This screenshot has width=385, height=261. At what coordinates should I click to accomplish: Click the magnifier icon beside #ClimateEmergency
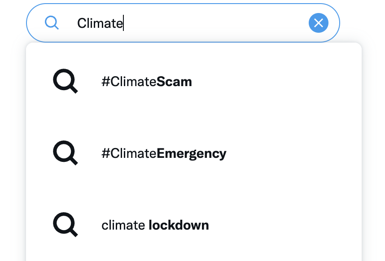[66, 153]
